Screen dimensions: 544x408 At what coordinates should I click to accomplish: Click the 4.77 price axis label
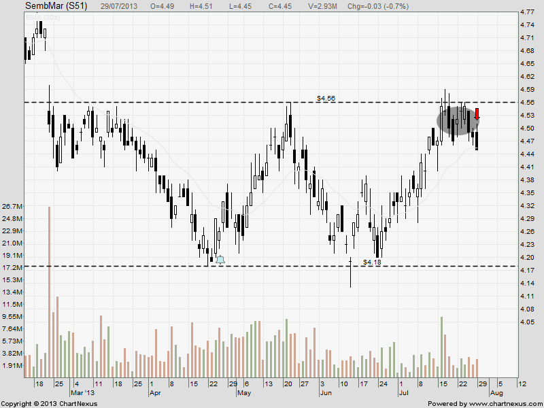point(526,12)
